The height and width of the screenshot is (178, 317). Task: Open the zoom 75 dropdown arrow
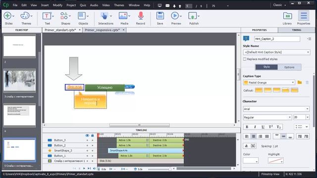228,6
